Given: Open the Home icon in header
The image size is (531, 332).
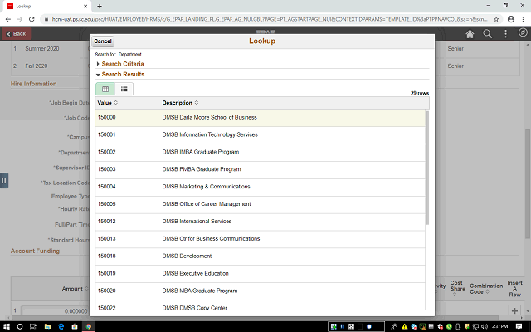Looking at the screenshot, I should click(470, 34).
